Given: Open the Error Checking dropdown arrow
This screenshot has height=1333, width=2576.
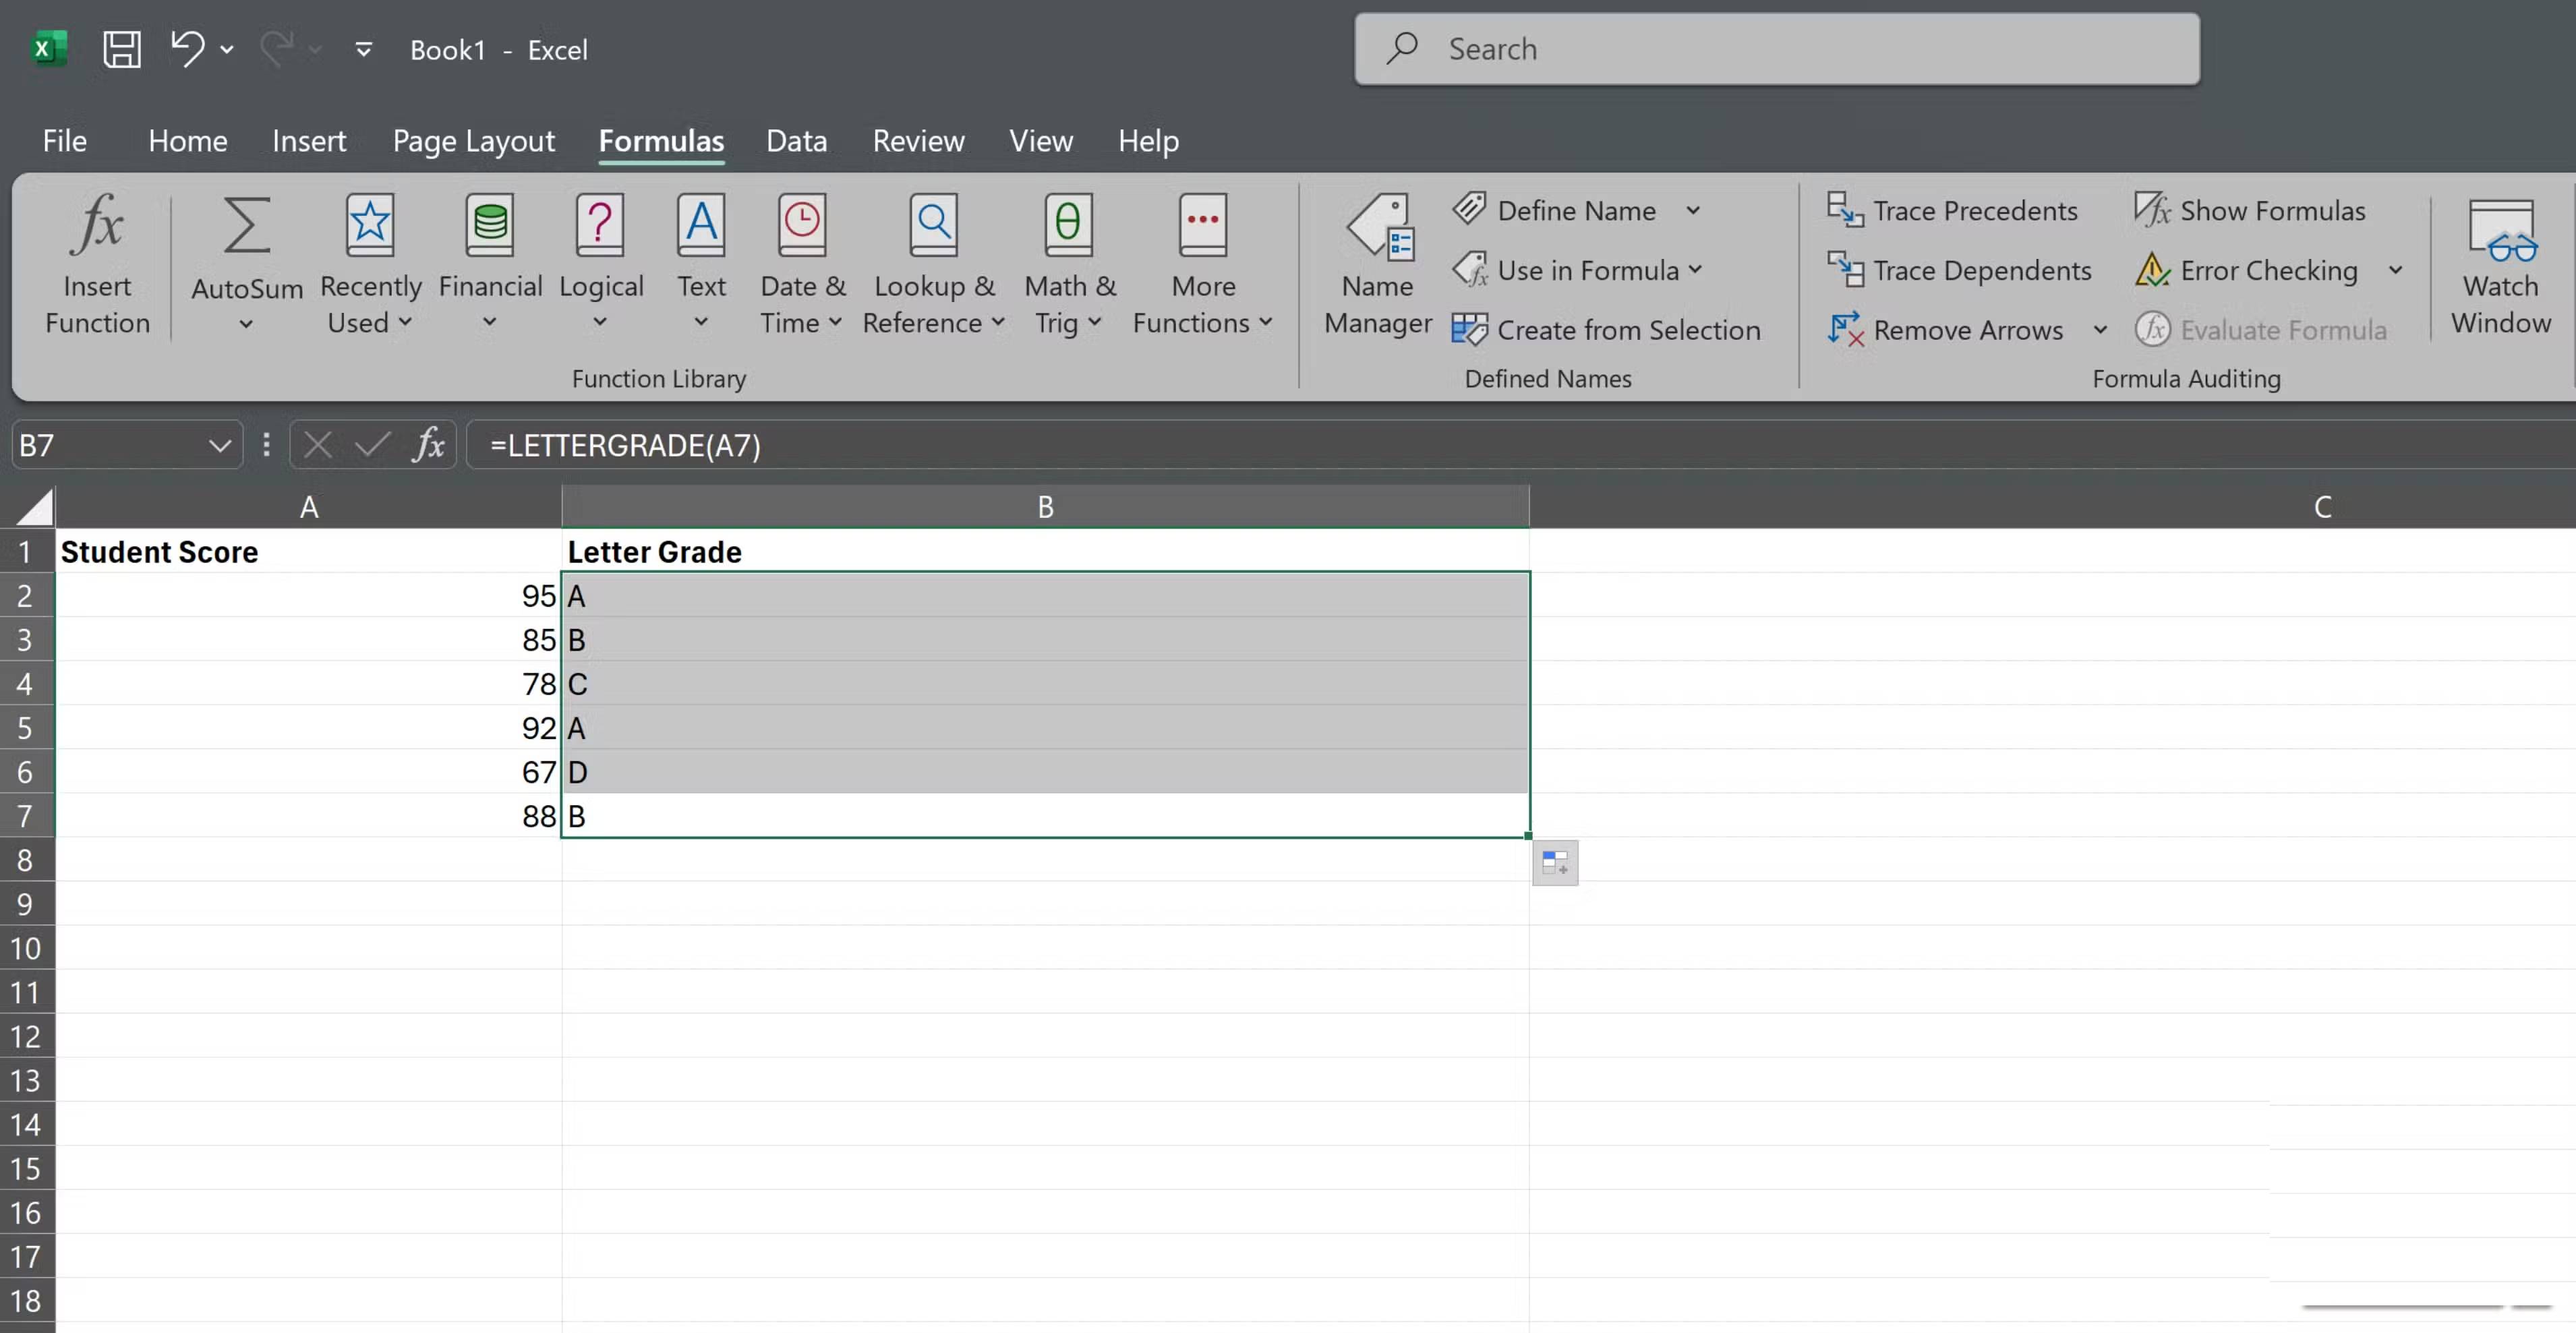Looking at the screenshot, I should click(2396, 270).
